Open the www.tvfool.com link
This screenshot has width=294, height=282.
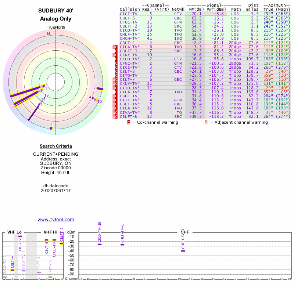click(56, 220)
